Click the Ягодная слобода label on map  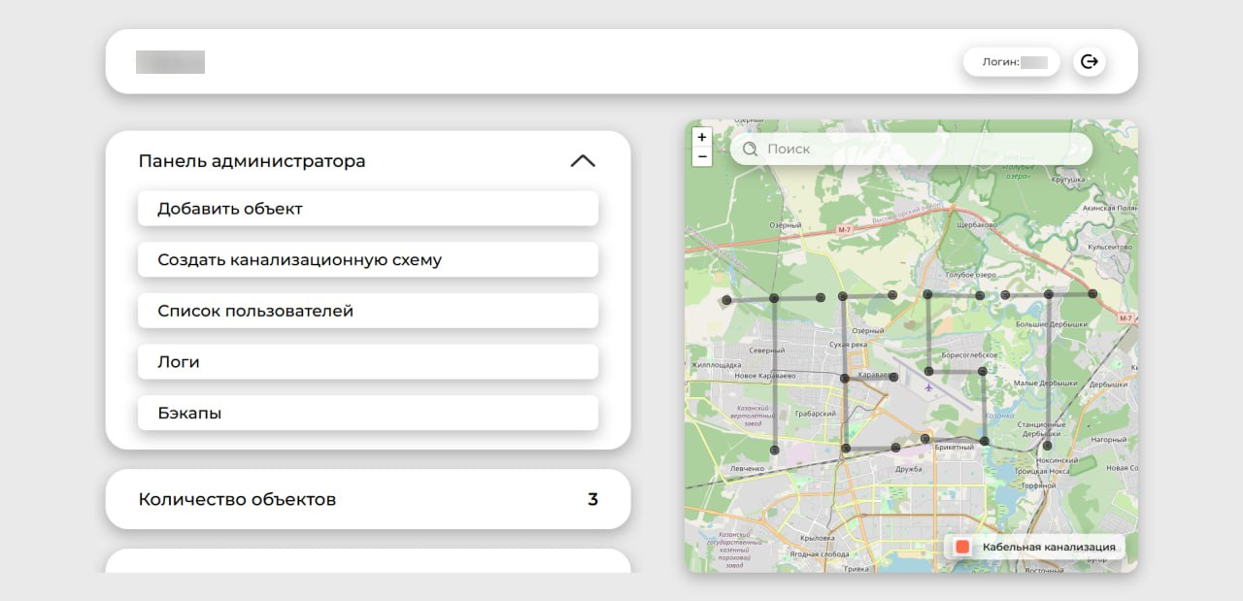pyautogui.click(x=821, y=554)
